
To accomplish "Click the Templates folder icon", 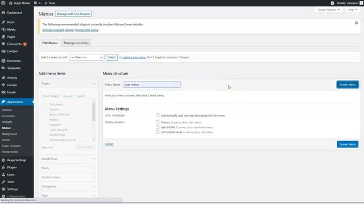I will coord(3,68).
